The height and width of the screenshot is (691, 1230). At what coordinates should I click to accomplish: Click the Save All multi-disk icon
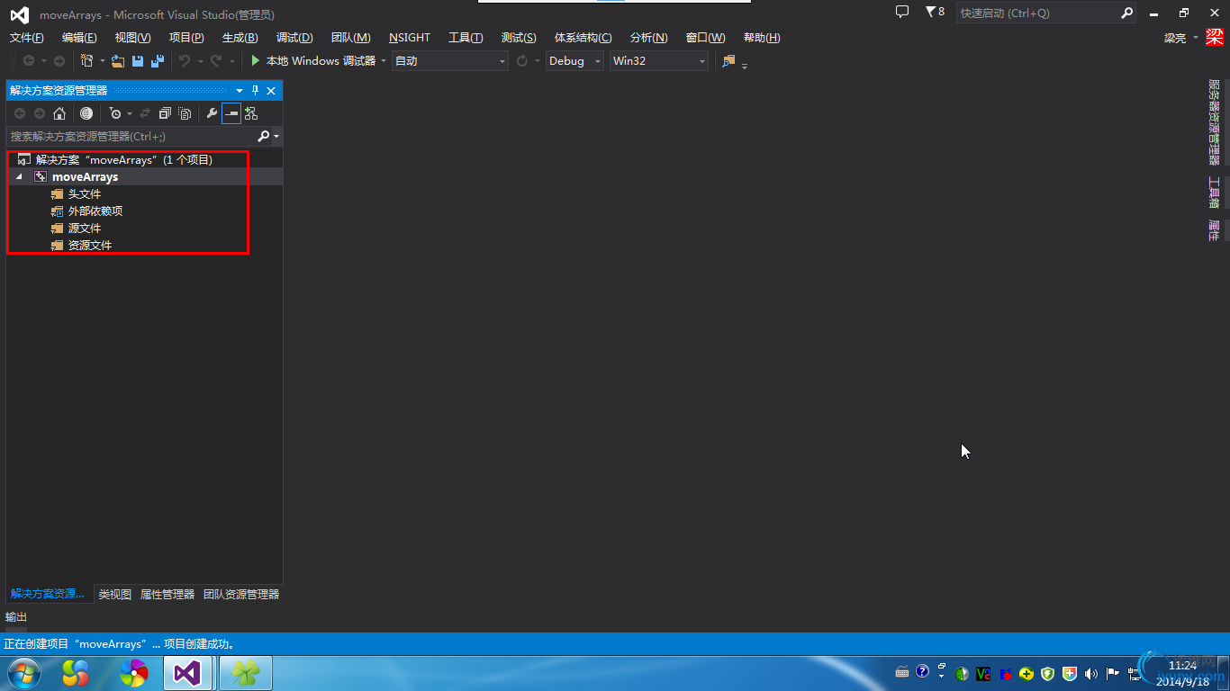point(158,61)
